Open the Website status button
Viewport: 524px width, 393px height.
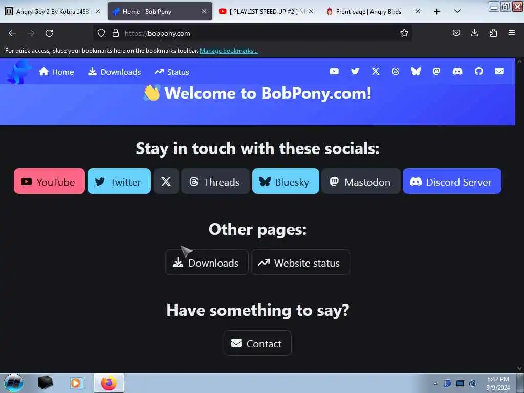pyautogui.click(x=300, y=263)
